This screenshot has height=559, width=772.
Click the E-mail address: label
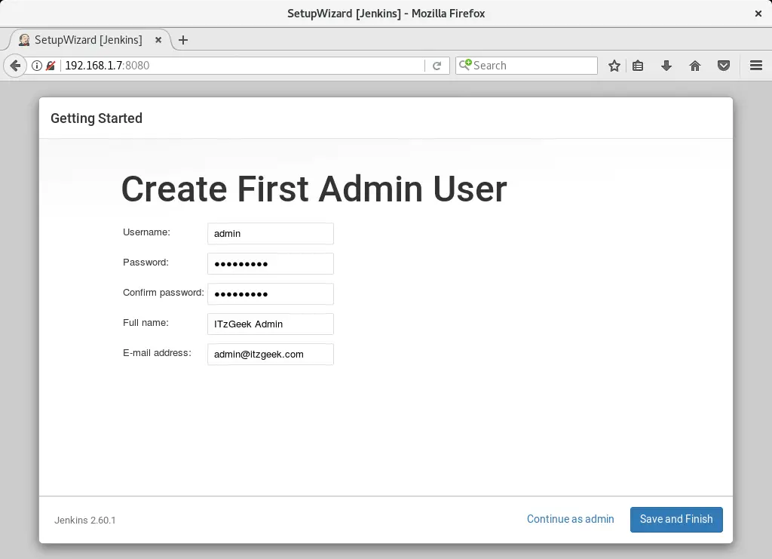[x=157, y=352]
